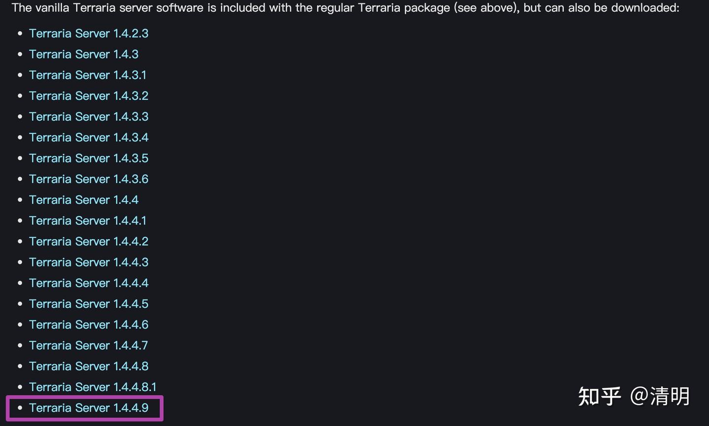Image resolution: width=709 pixels, height=426 pixels.
Task: Open the Terraria Server 1.4.4.3 link
Action: [x=89, y=262]
